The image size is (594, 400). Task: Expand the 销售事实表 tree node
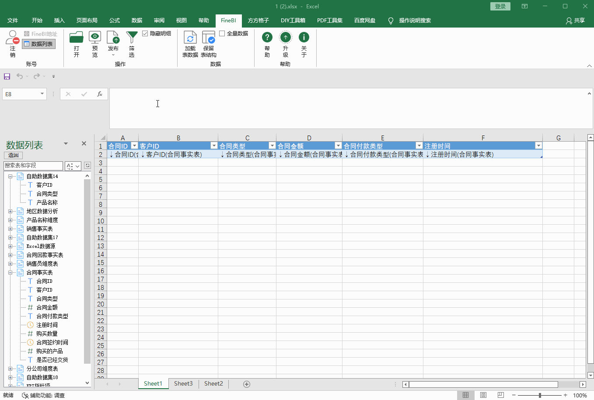tap(10, 229)
